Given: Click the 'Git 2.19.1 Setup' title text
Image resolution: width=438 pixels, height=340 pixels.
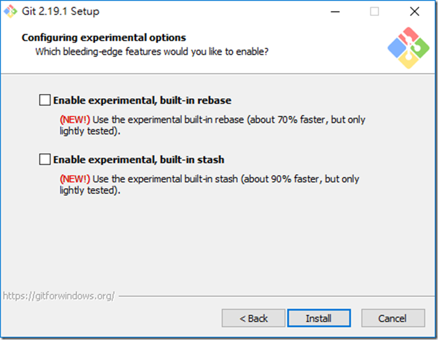Looking at the screenshot, I should pos(60,11).
